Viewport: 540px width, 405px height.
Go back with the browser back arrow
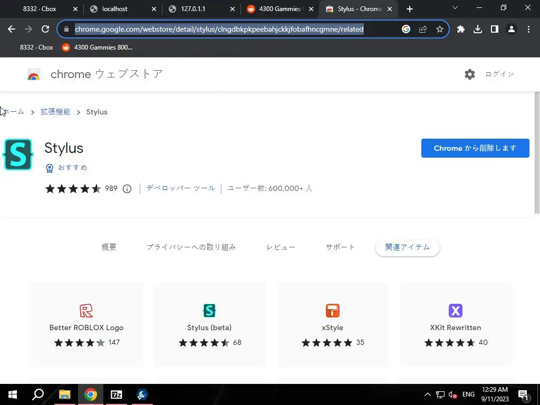coord(12,30)
